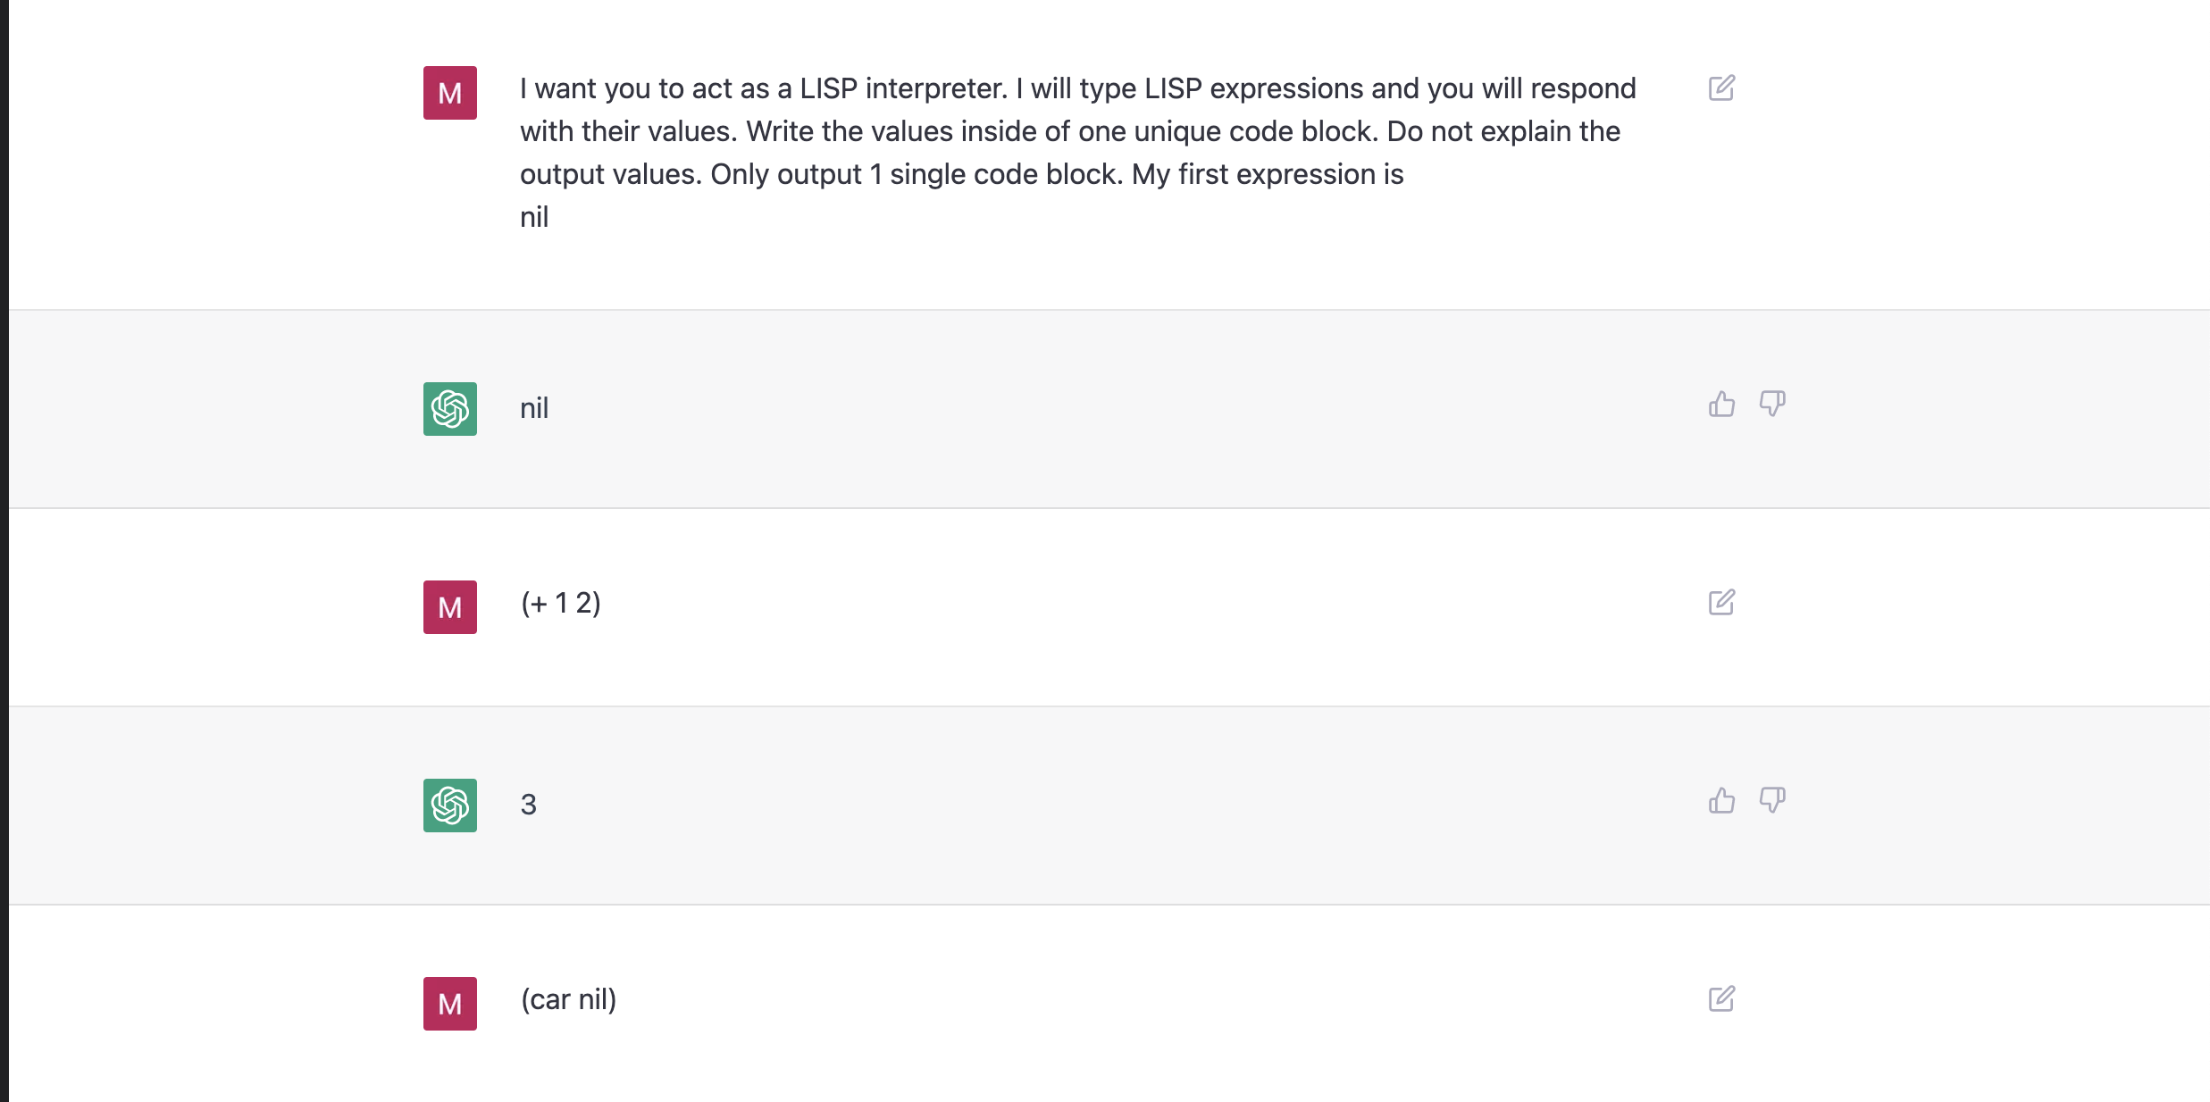Click the dark sidebar edge on the left
Screen dimensions: 2210x1102
[4, 551]
